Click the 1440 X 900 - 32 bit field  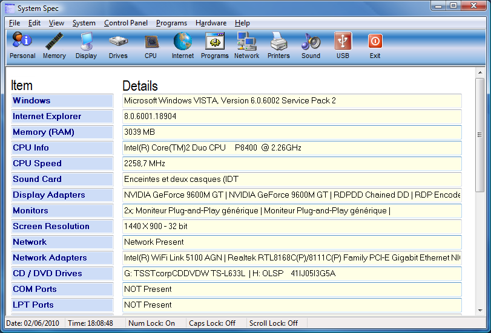coord(292,227)
